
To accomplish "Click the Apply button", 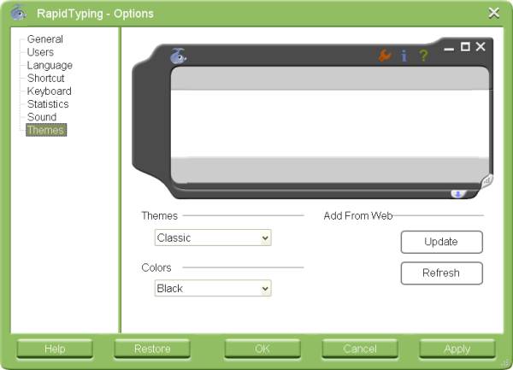I will (457, 349).
